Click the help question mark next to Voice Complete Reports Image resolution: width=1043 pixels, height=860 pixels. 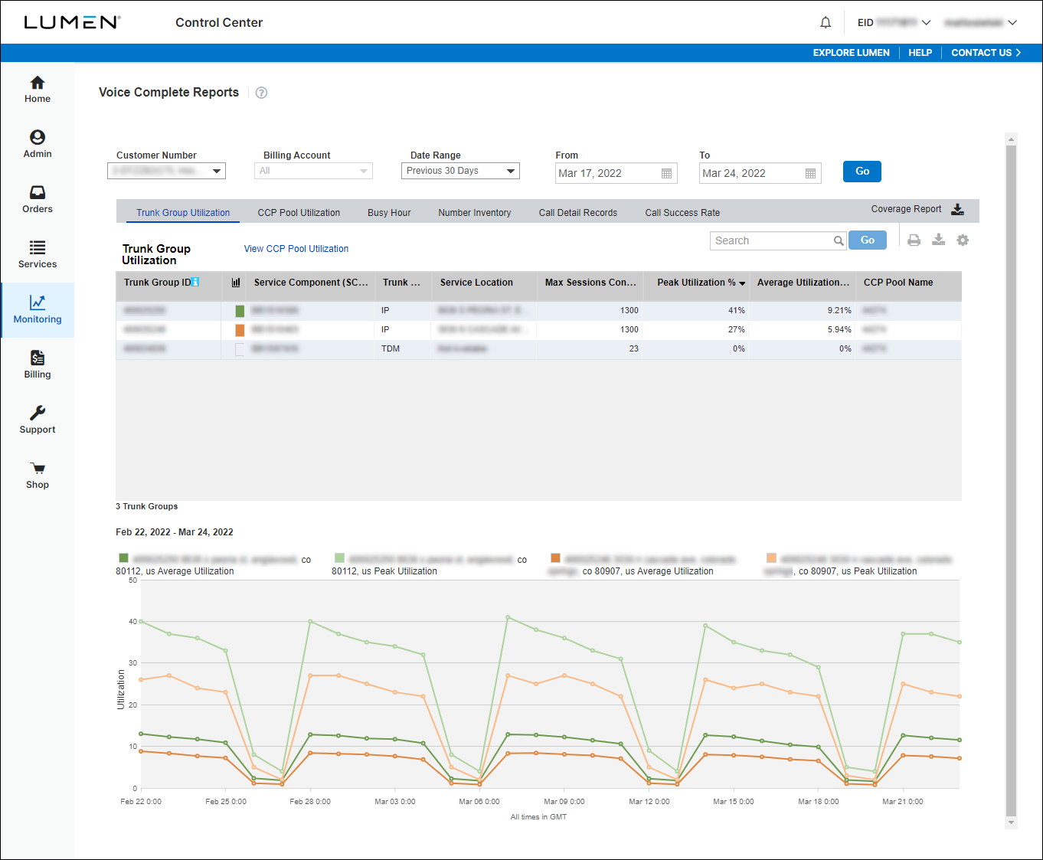click(261, 93)
